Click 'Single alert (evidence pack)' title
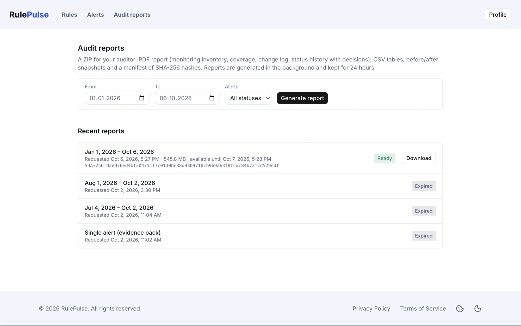Viewport: 521px width, 326px height. tap(123, 233)
